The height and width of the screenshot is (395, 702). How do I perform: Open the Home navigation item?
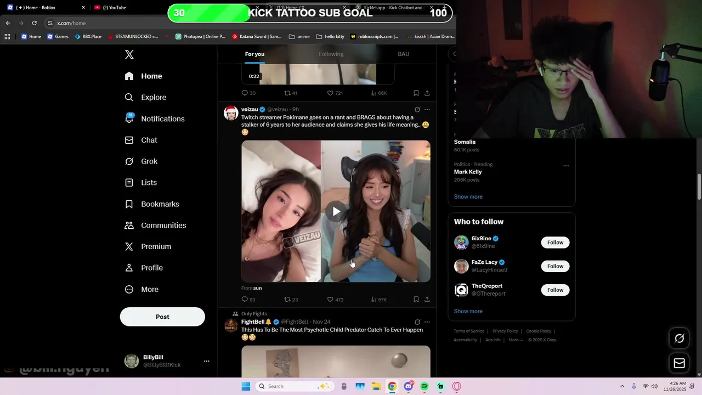tap(143, 76)
